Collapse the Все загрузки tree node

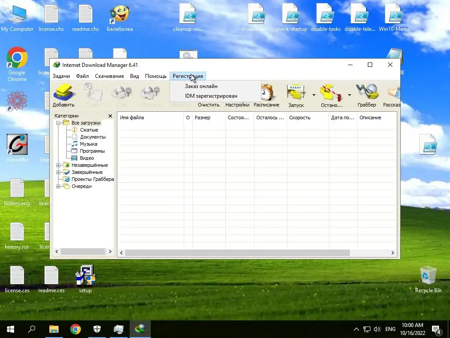[x=58, y=123]
